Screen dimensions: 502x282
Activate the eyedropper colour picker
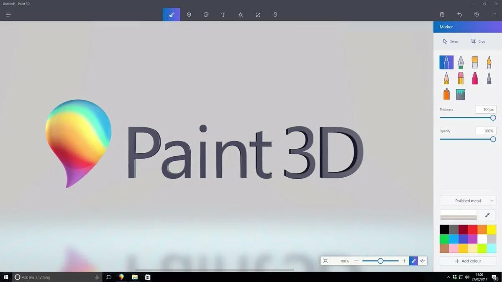(x=487, y=215)
